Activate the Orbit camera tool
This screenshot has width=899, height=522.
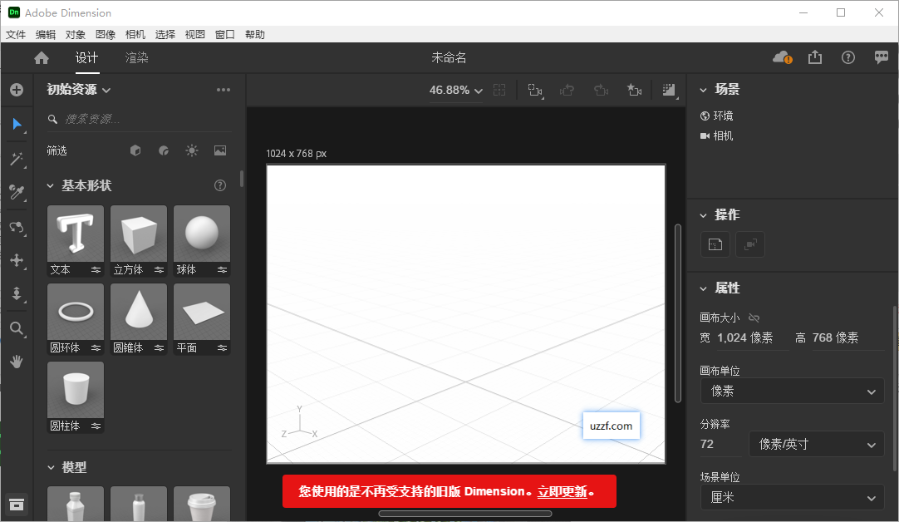click(x=17, y=226)
